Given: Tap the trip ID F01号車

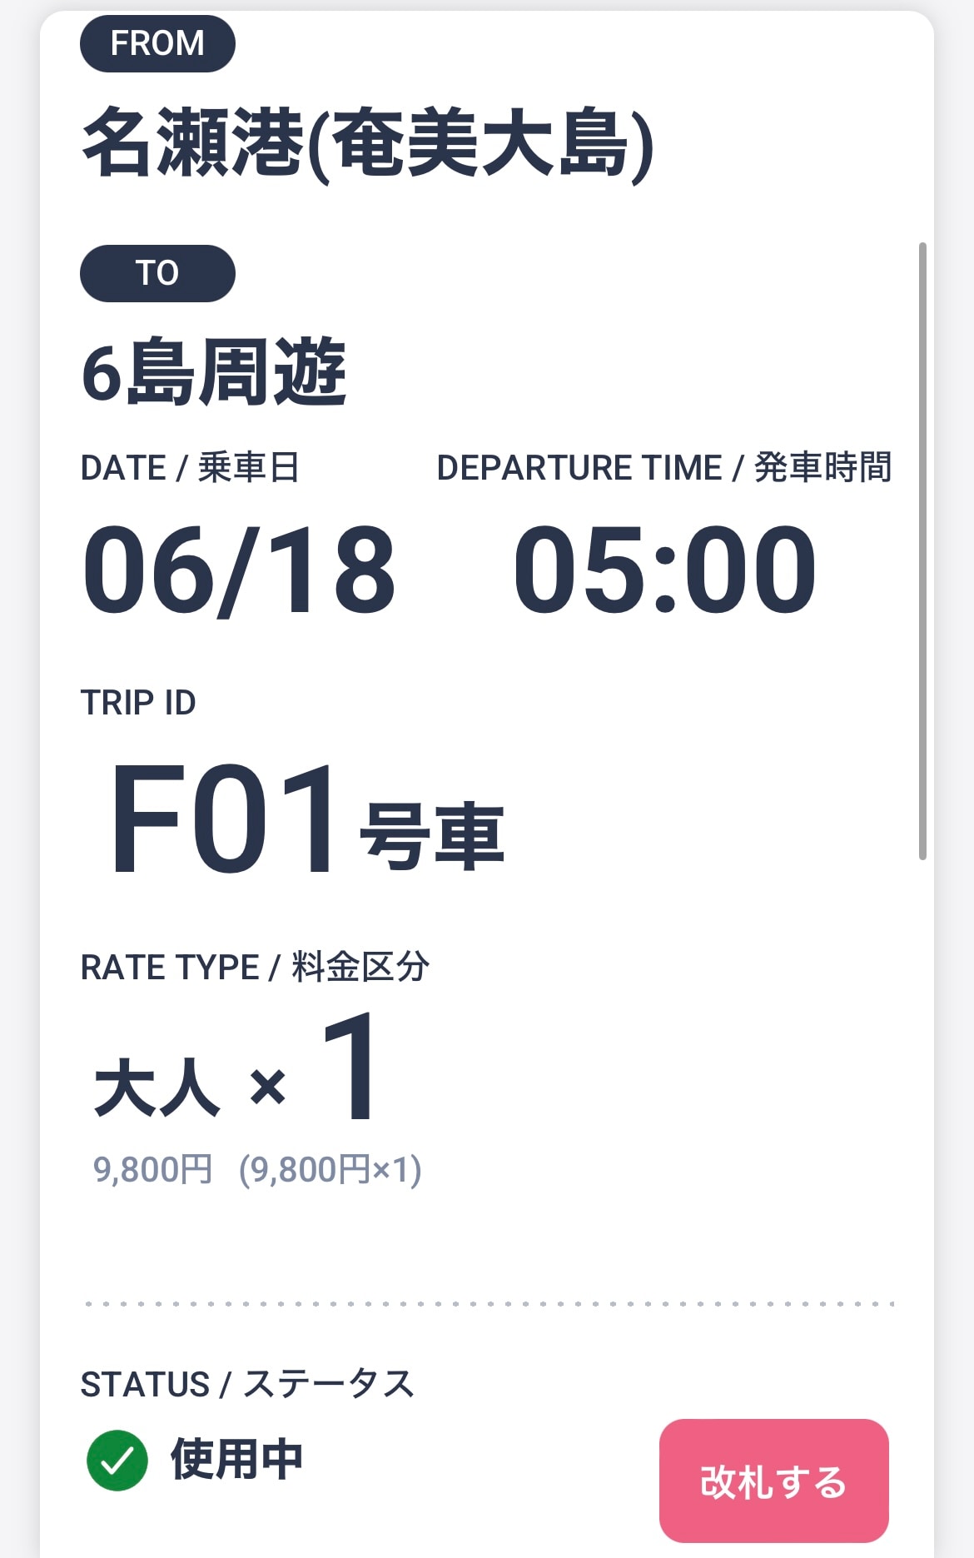Looking at the screenshot, I should [x=306, y=821].
